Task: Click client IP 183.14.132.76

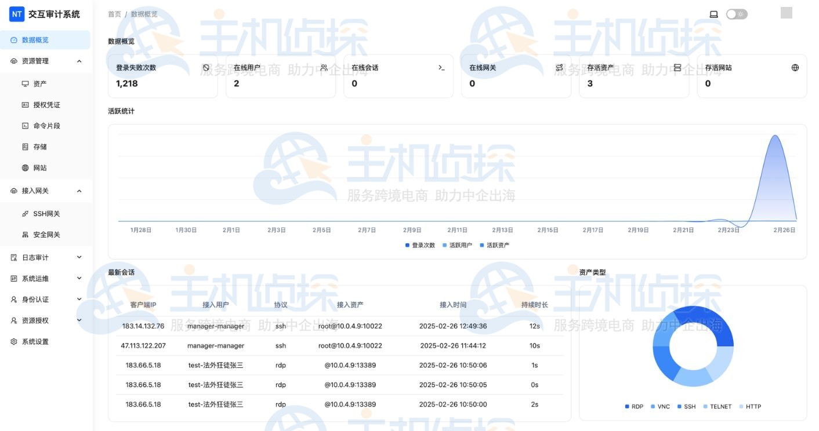Action: [x=143, y=326]
